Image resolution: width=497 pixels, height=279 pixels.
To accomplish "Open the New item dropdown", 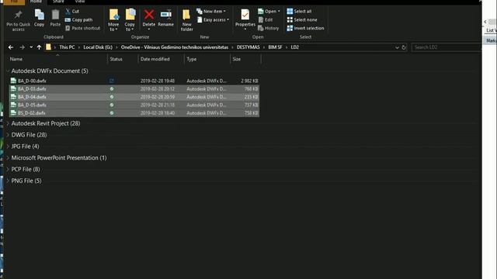I will pyautogui.click(x=211, y=12).
